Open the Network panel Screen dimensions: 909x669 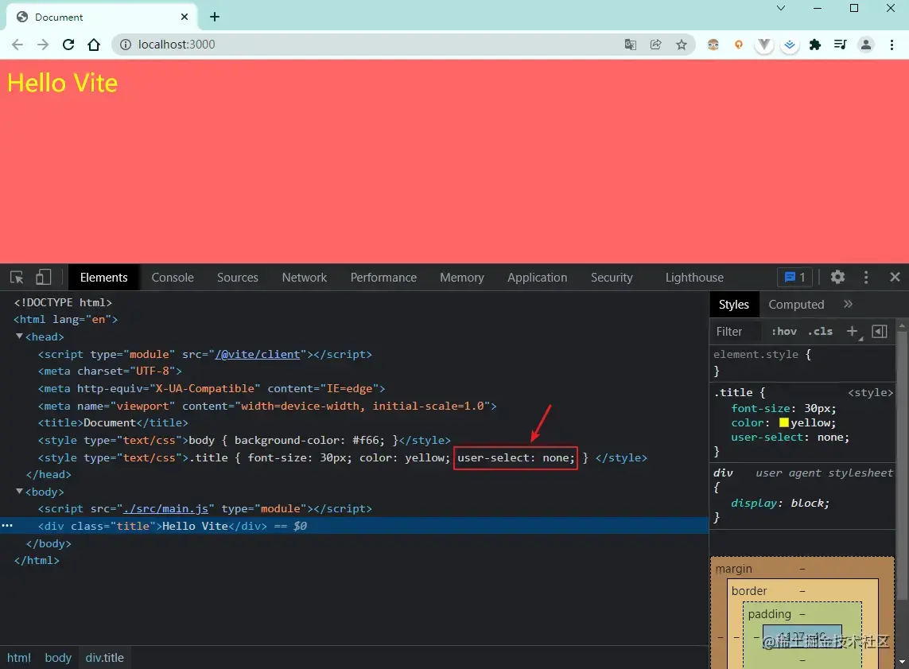(305, 277)
